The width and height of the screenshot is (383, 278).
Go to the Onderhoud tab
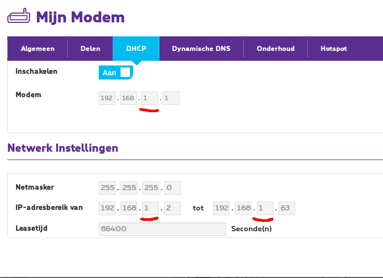click(275, 49)
